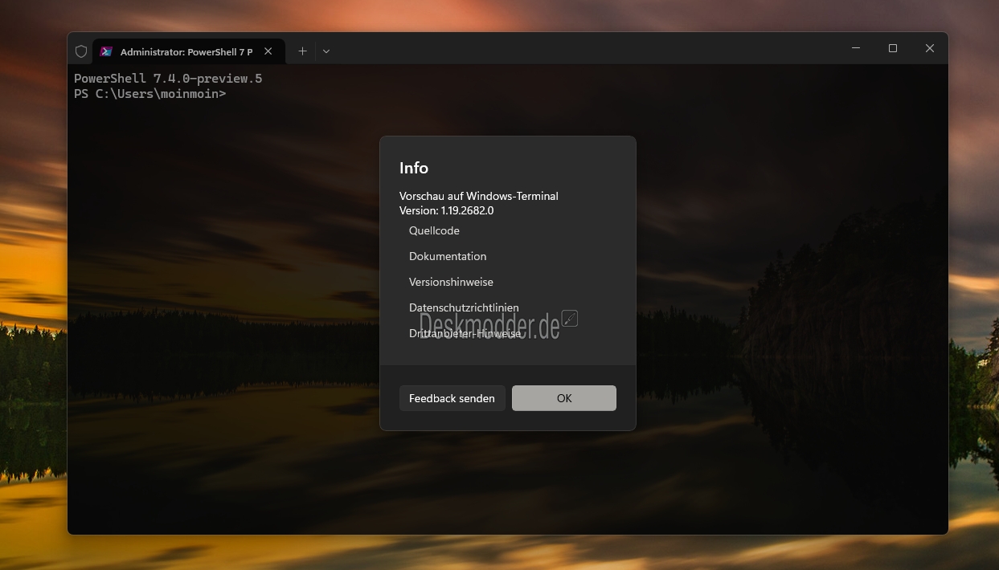
Task: Open the Dokumentation link
Action: (448, 256)
